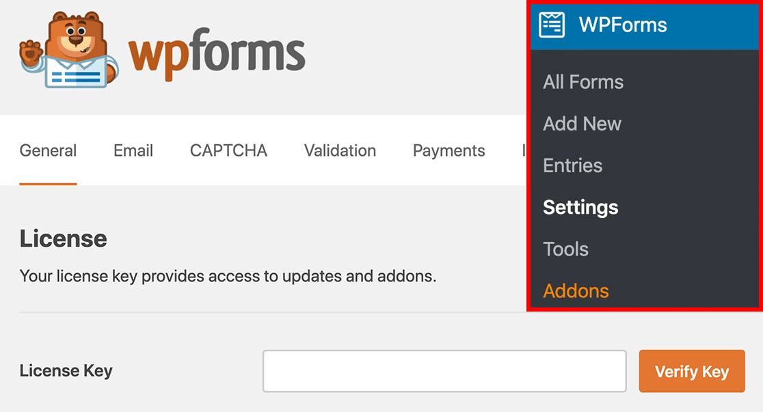
Task: Select the Validation tab
Action: 340,150
